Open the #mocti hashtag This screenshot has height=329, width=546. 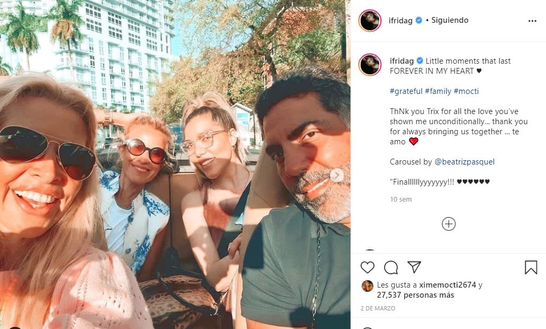click(x=466, y=91)
